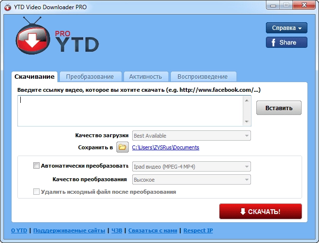This screenshot has height=243, width=319.
Task: Click inside the video URL text box
Action: click(x=130, y=111)
